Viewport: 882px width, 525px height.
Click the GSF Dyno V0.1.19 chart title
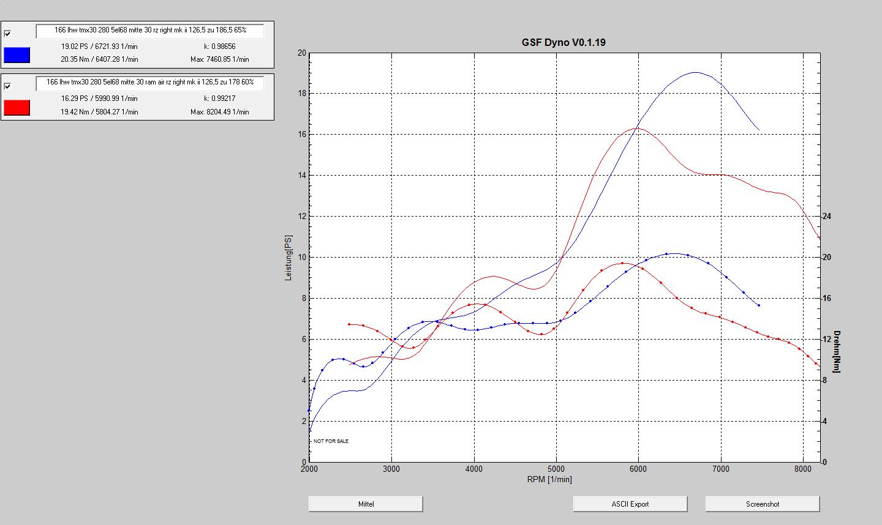563,42
